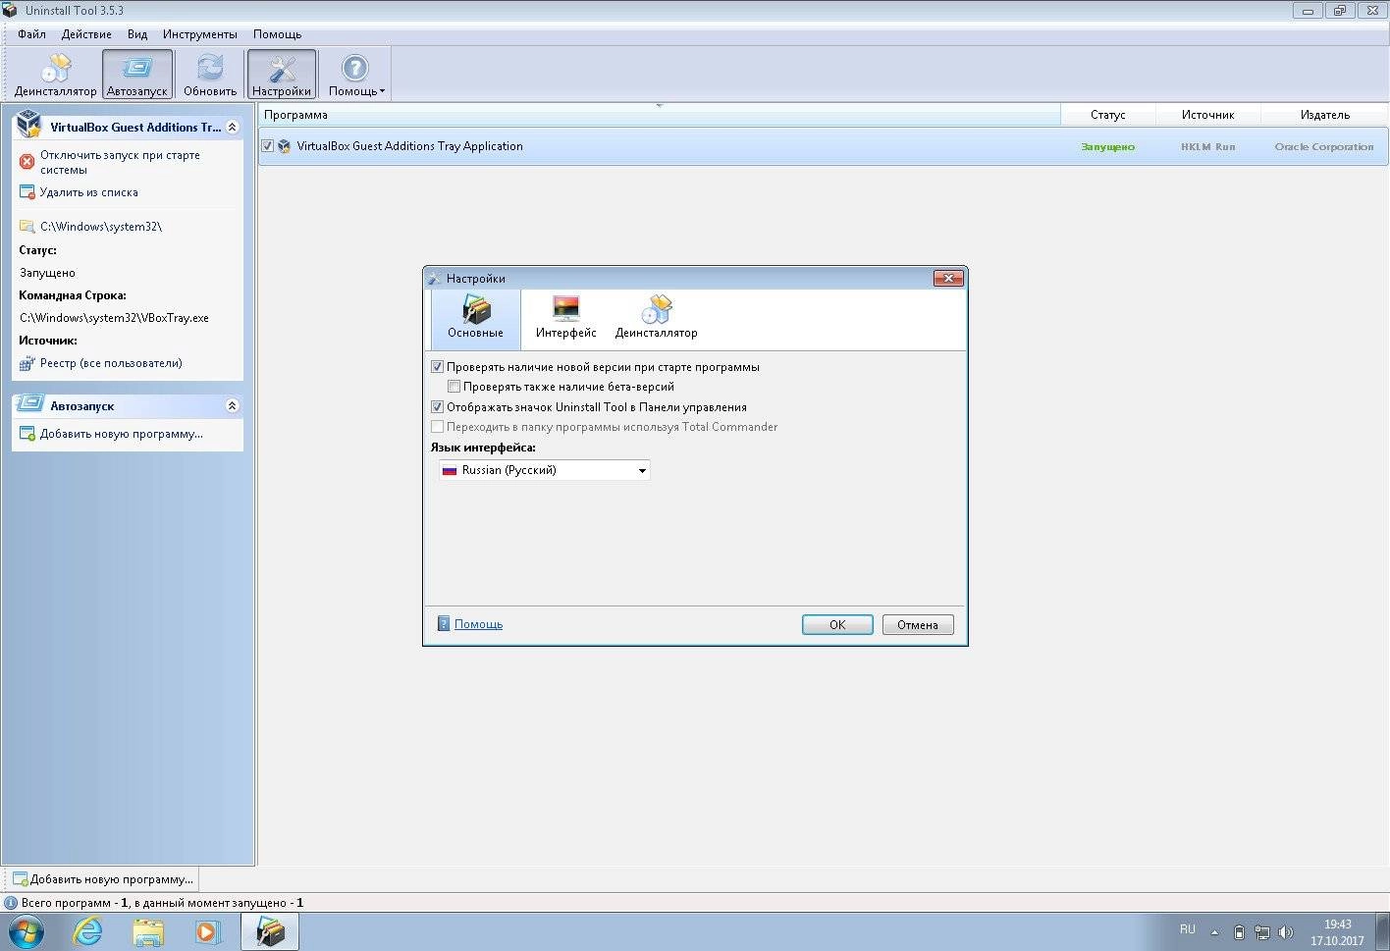Viewport: 1390px width, 951px height.
Task: Sort list by Источник column header
Action: pyautogui.click(x=1207, y=115)
